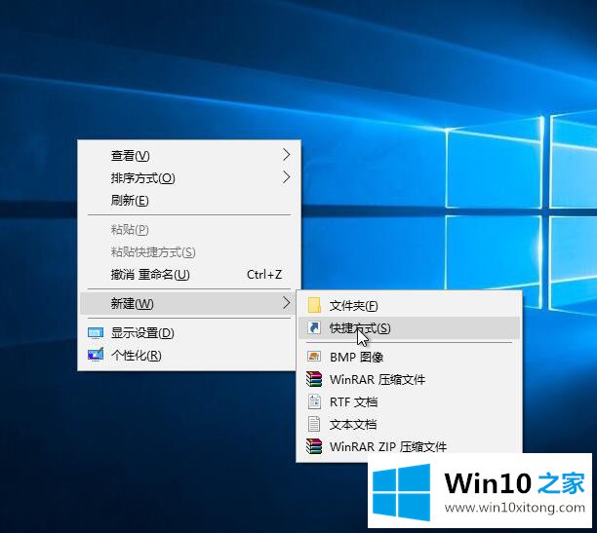The width and height of the screenshot is (597, 533).
Task: Click the personalize icon beside 个性化(R)
Action: pyautogui.click(x=96, y=355)
